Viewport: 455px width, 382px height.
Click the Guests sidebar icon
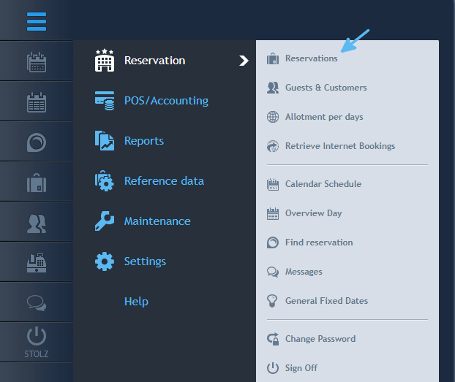pyautogui.click(x=37, y=224)
